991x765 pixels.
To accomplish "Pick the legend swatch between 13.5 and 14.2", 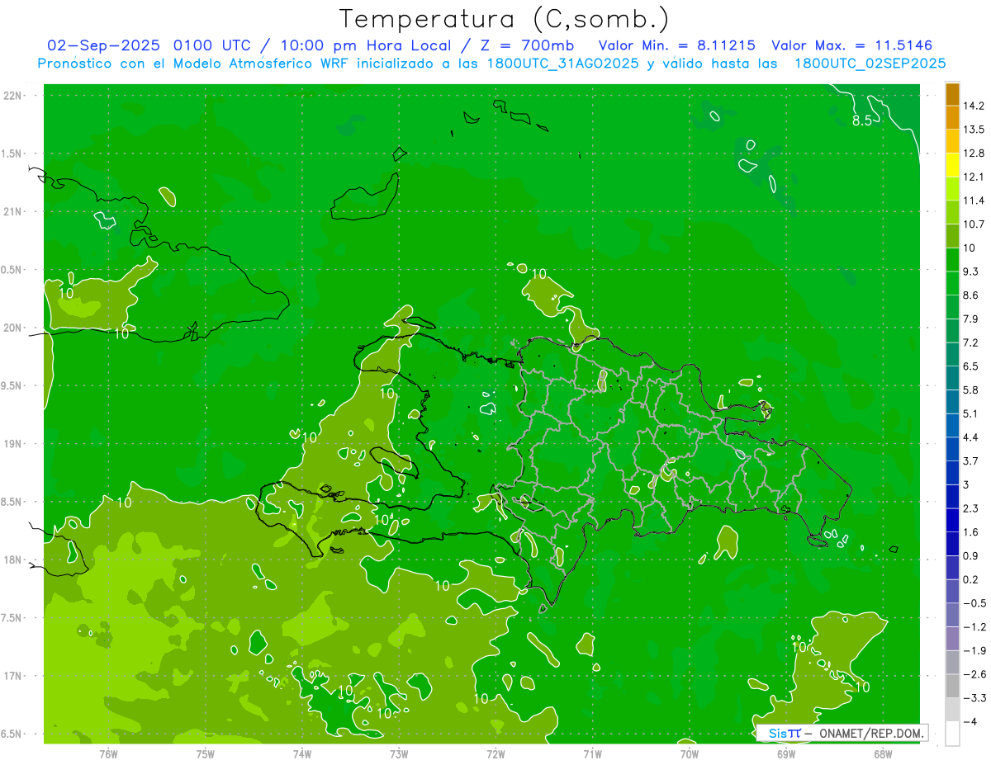I will pyautogui.click(x=952, y=118).
